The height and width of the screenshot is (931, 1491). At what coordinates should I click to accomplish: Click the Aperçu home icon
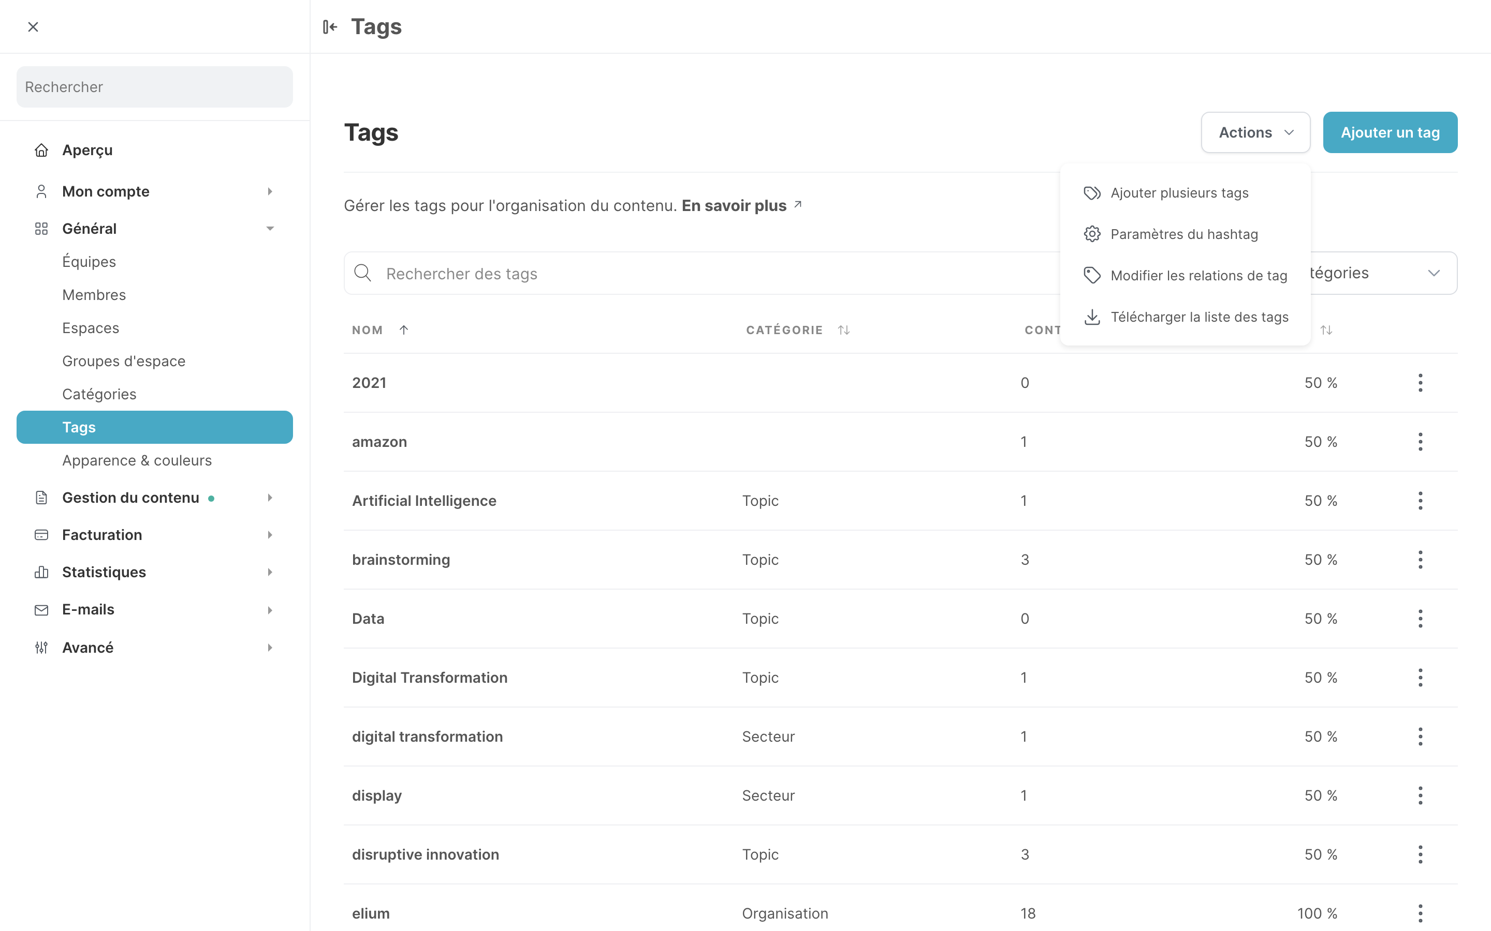click(41, 150)
